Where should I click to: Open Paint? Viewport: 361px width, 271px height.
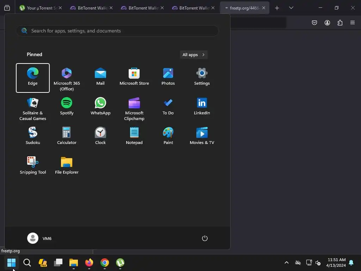168,136
